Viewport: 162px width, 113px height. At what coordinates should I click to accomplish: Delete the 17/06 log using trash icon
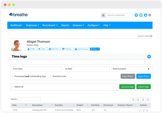tap(147, 110)
